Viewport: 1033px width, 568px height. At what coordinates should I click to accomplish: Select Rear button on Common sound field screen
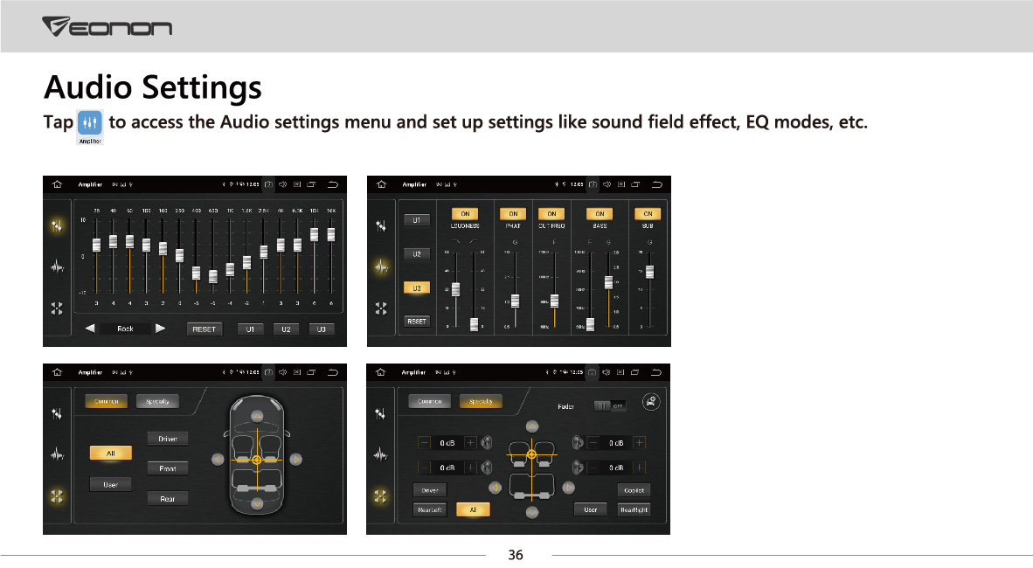tap(168, 499)
